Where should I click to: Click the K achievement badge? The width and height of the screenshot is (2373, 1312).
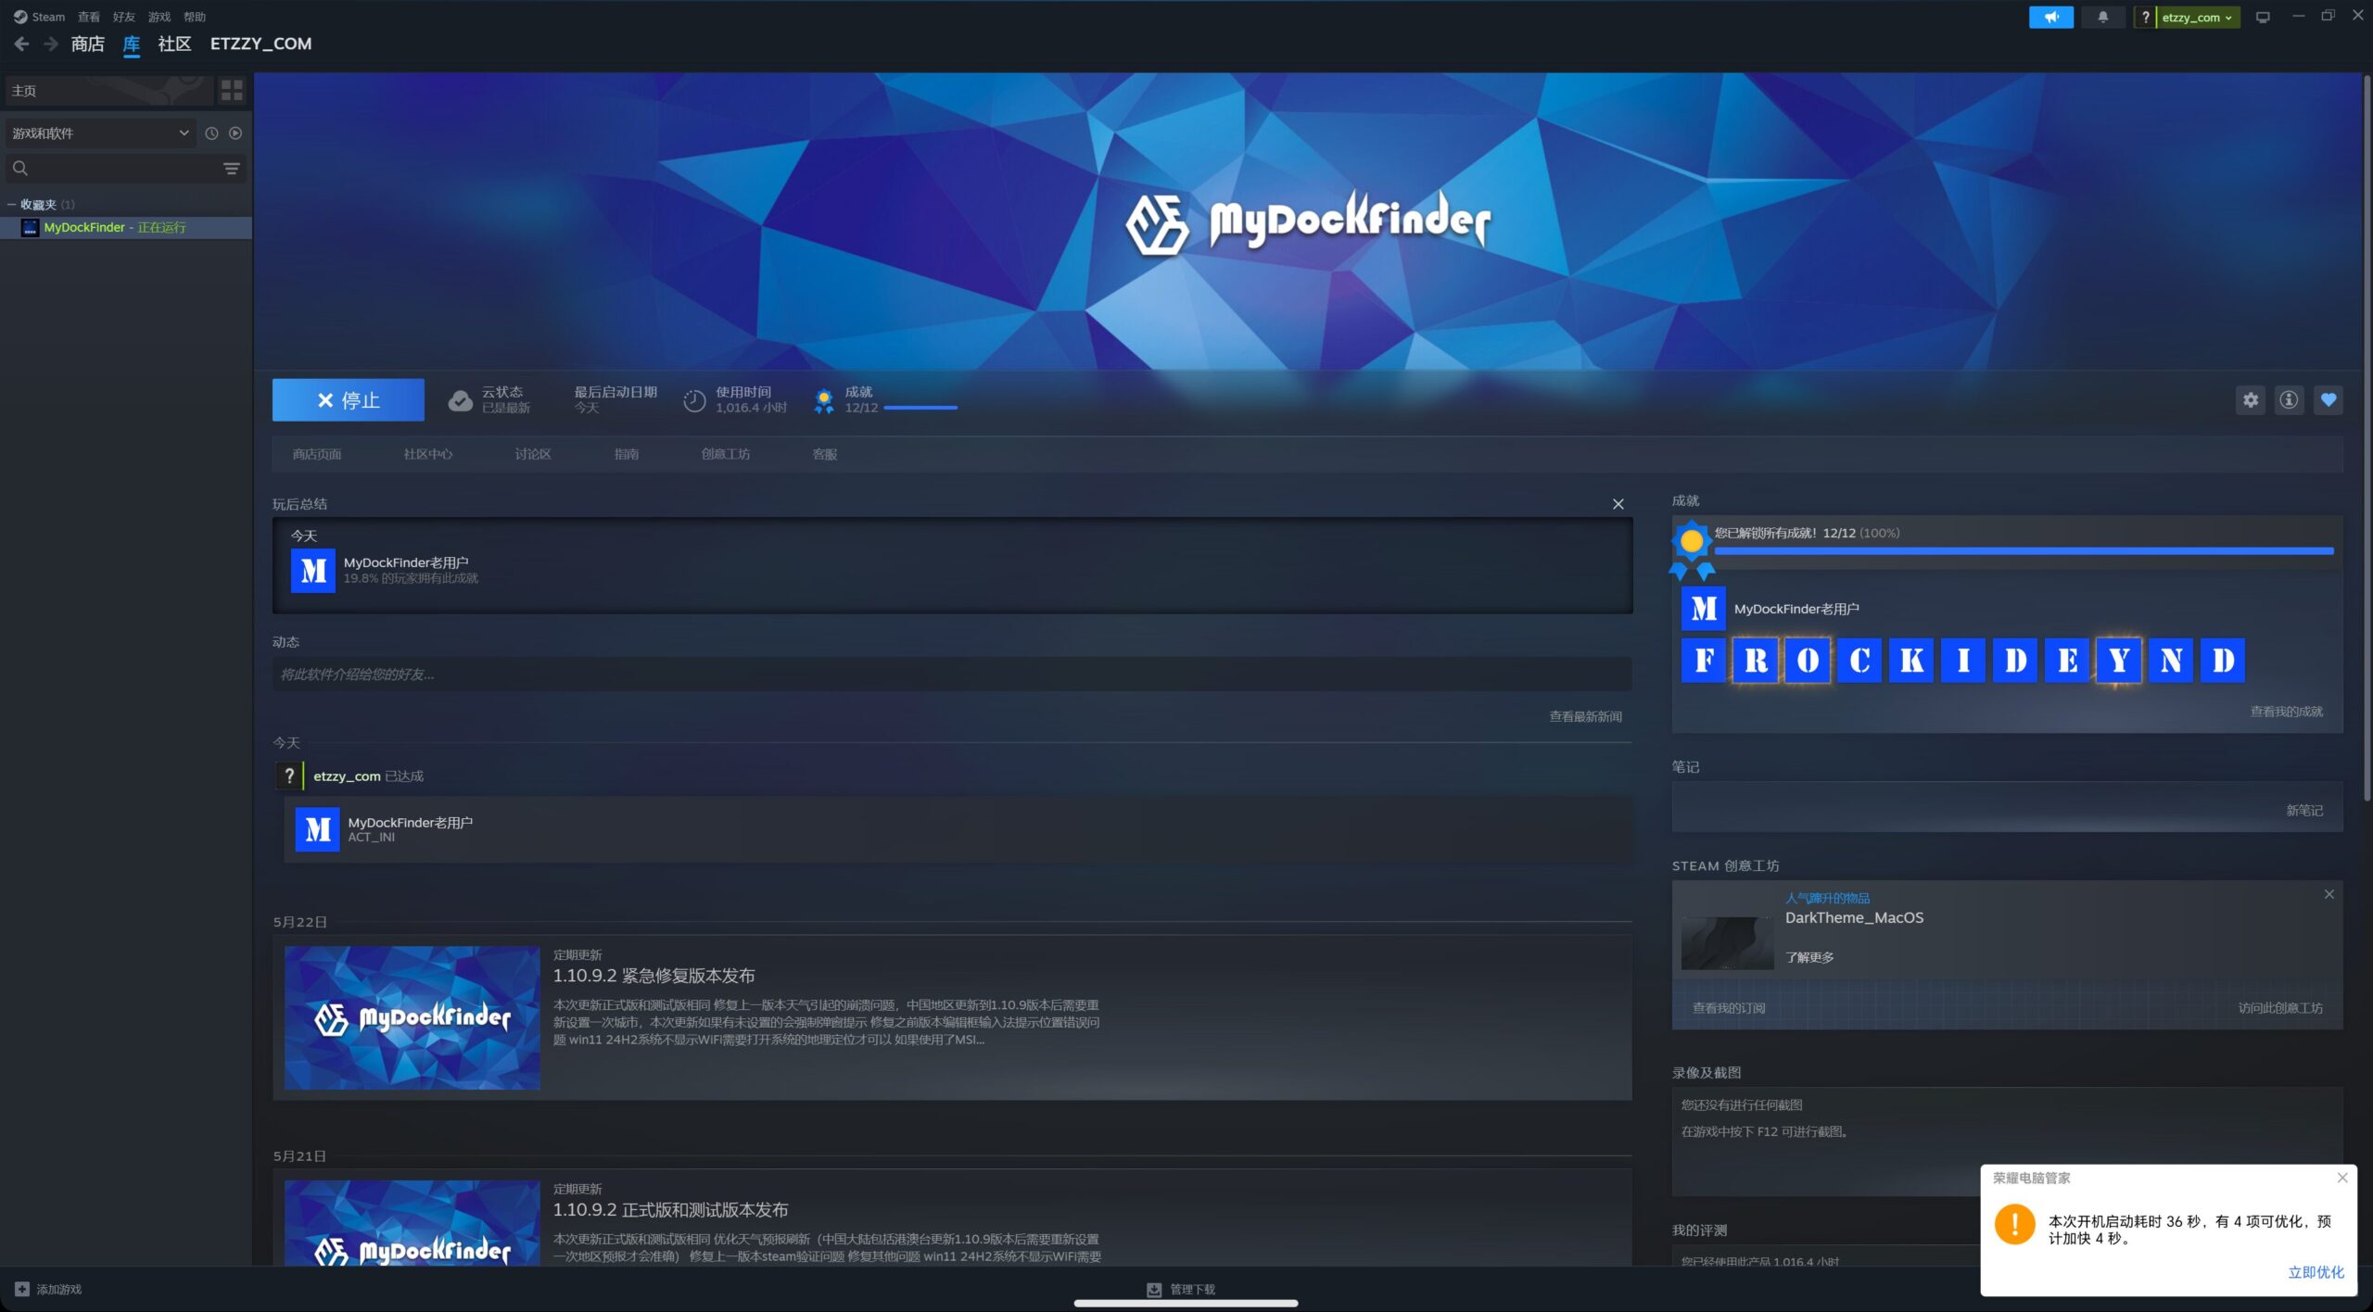coord(1911,660)
